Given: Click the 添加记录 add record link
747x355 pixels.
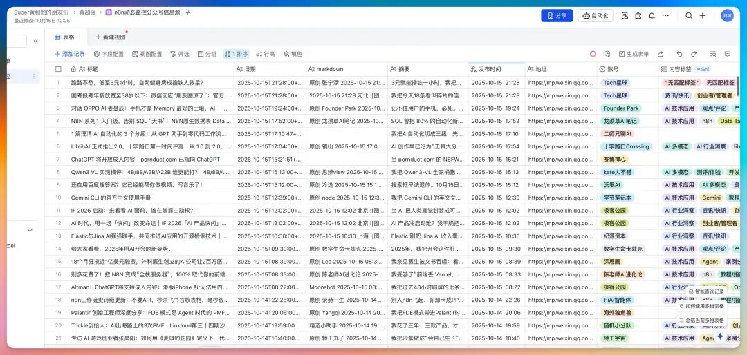Looking at the screenshot, I should click(x=69, y=54).
